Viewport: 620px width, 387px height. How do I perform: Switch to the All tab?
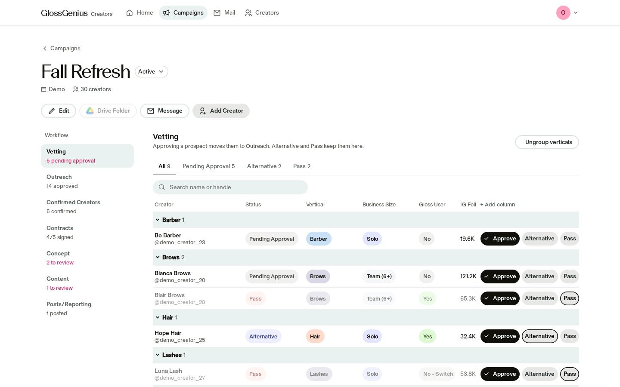click(164, 166)
